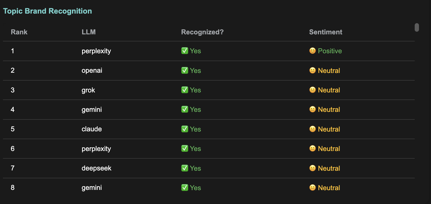The height and width of the screenshot is (204, 431).
Task: Click the Recognized? column header
Action: (x=202, y=32)
